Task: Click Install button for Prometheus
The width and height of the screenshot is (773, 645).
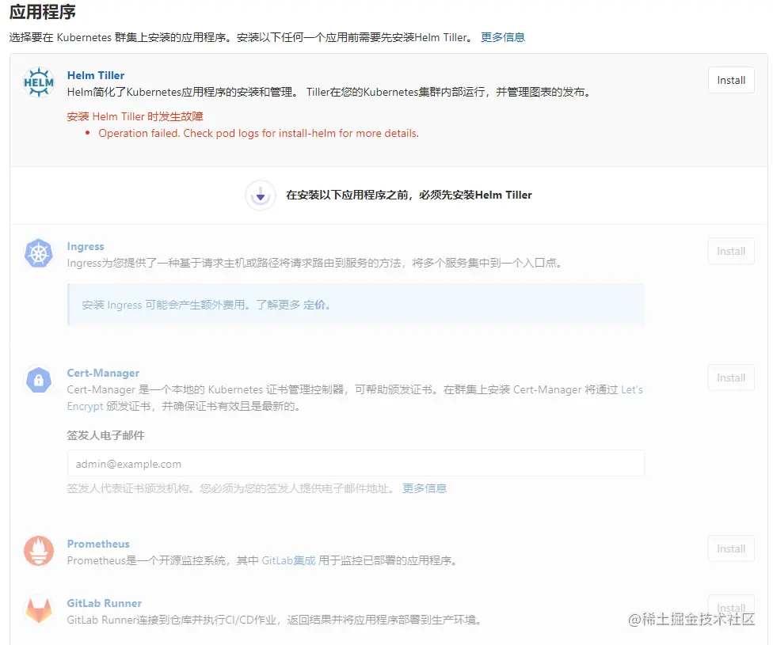Action: 731,548
